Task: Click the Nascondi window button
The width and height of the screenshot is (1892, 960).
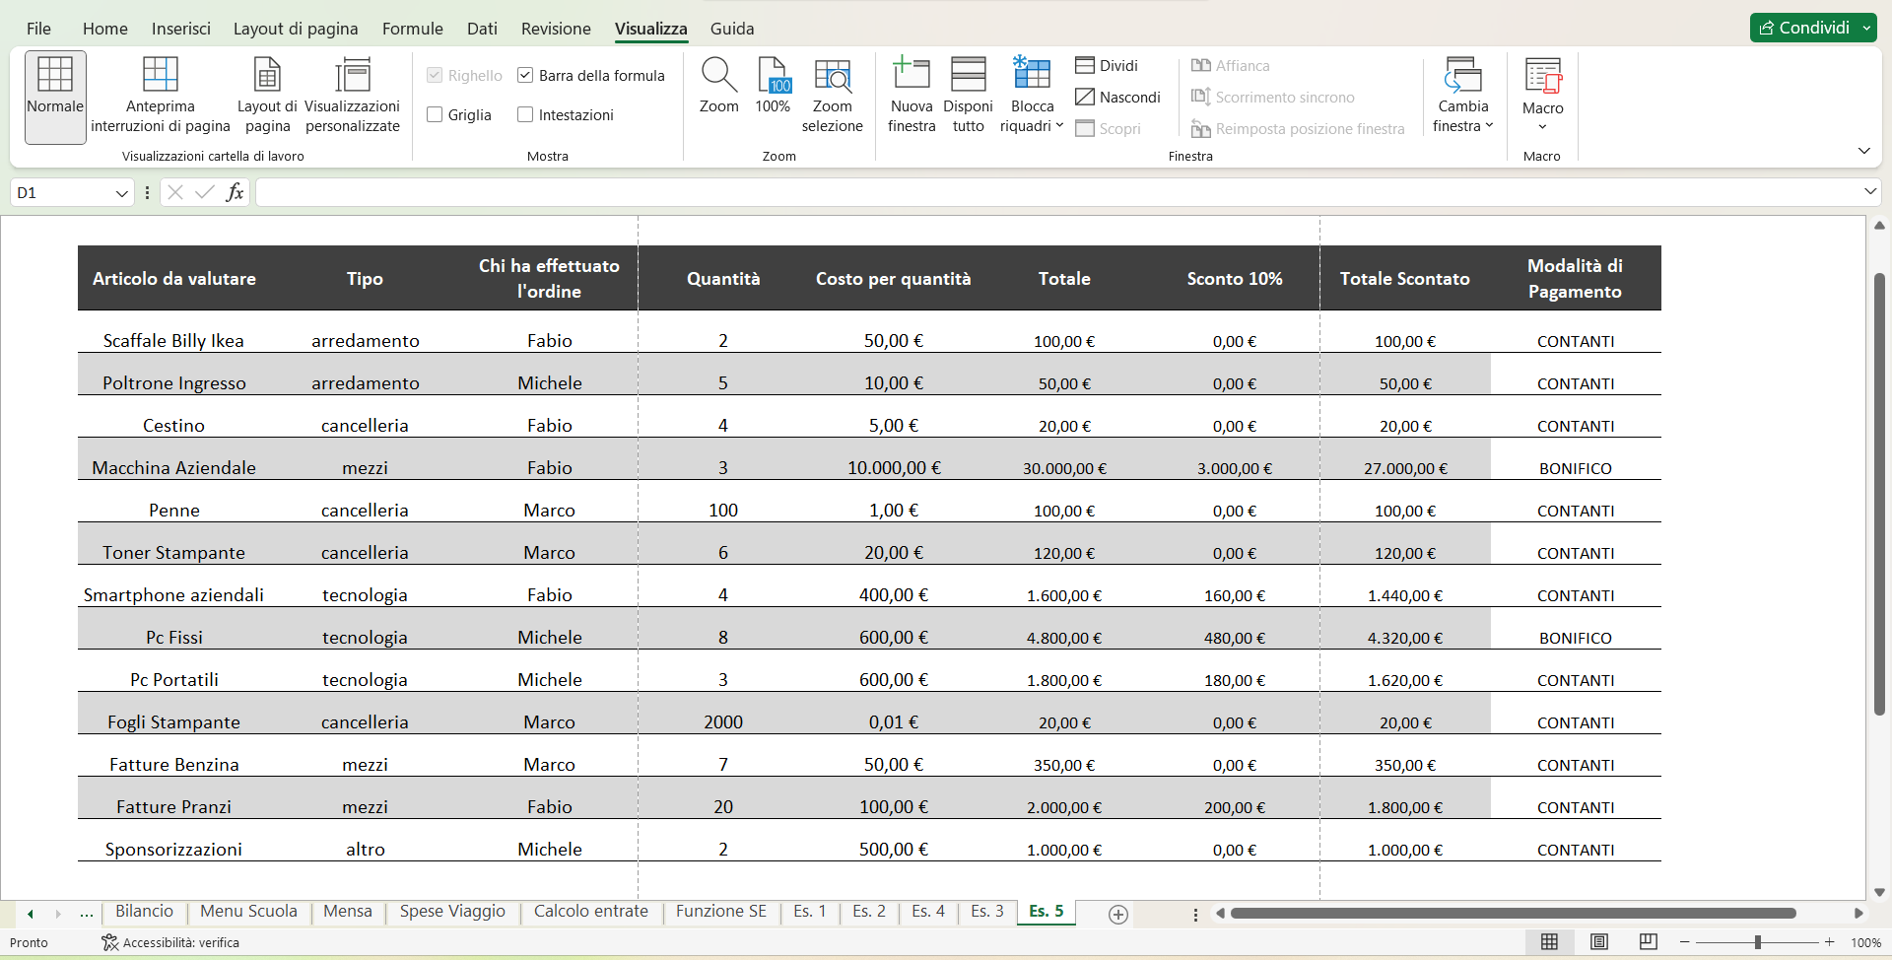Action: click(1117, 97)
